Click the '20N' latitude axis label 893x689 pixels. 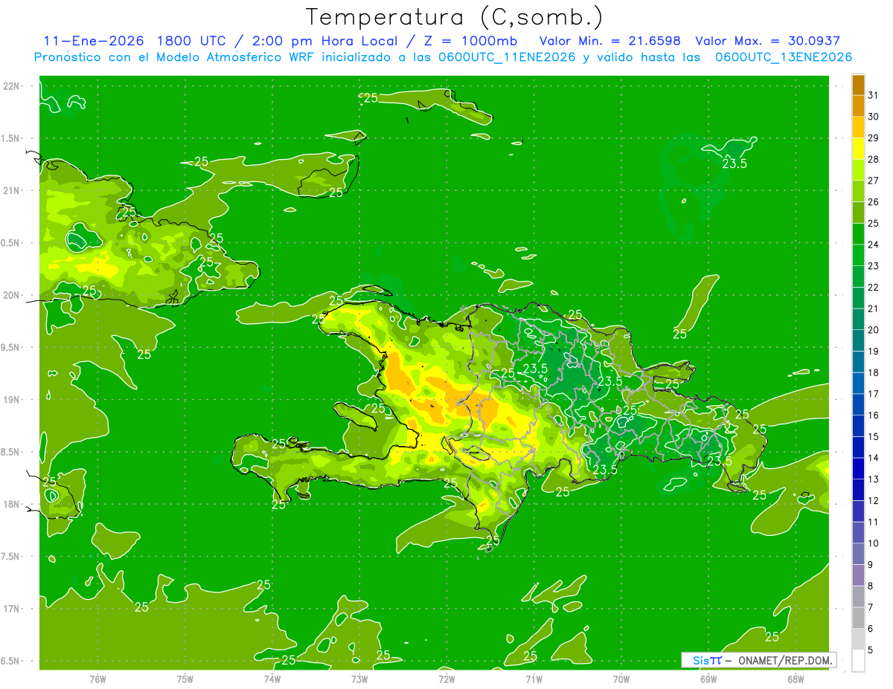tap(12, 295)
